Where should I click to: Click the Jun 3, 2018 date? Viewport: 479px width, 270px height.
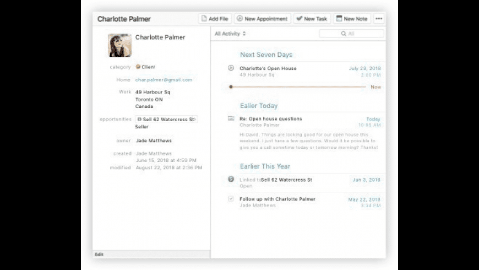click(x=366, y=180)
